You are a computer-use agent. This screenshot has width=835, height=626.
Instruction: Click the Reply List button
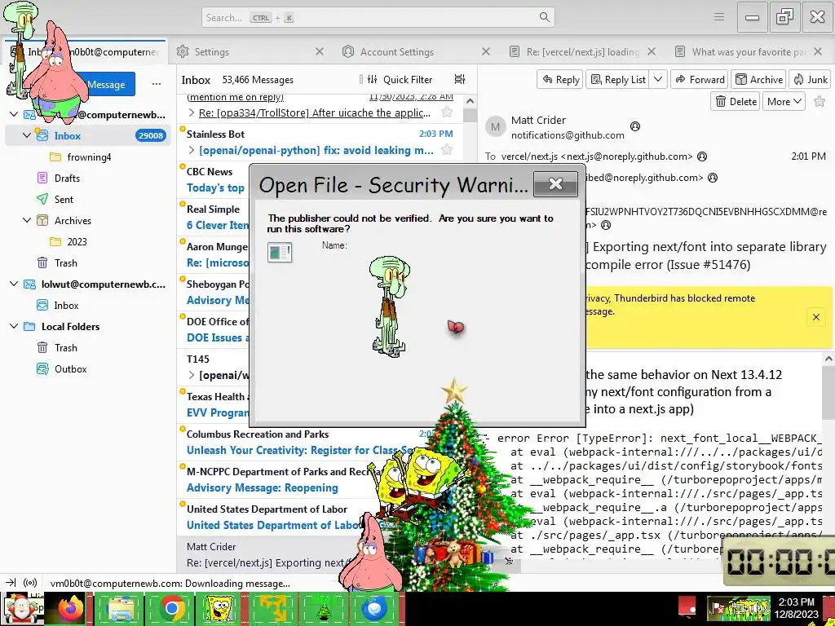click(x=619, y=79)
